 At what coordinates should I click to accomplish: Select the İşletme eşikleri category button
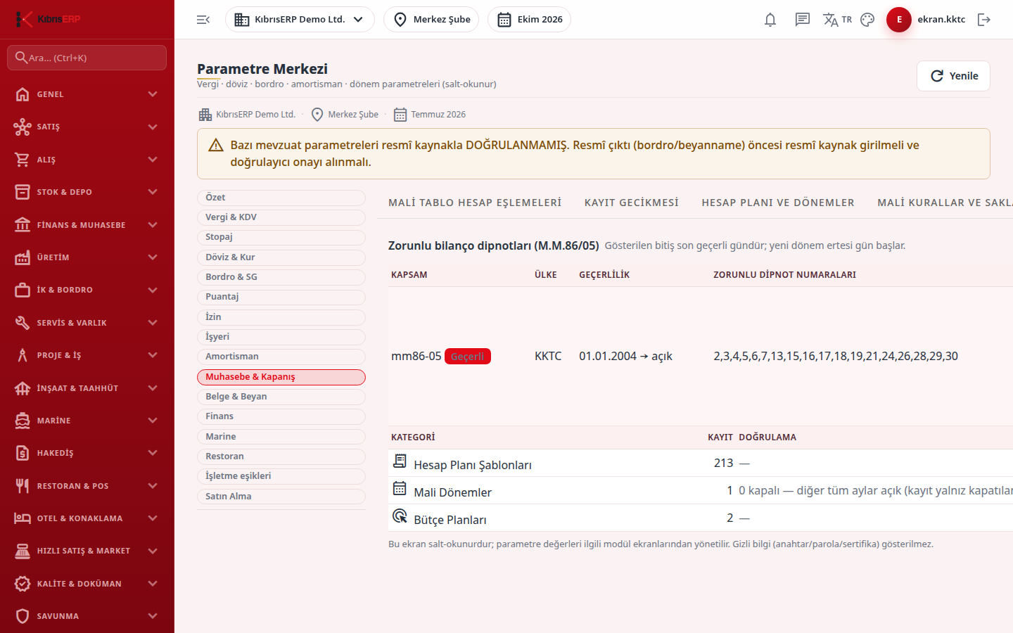click(x=281, y=476)
